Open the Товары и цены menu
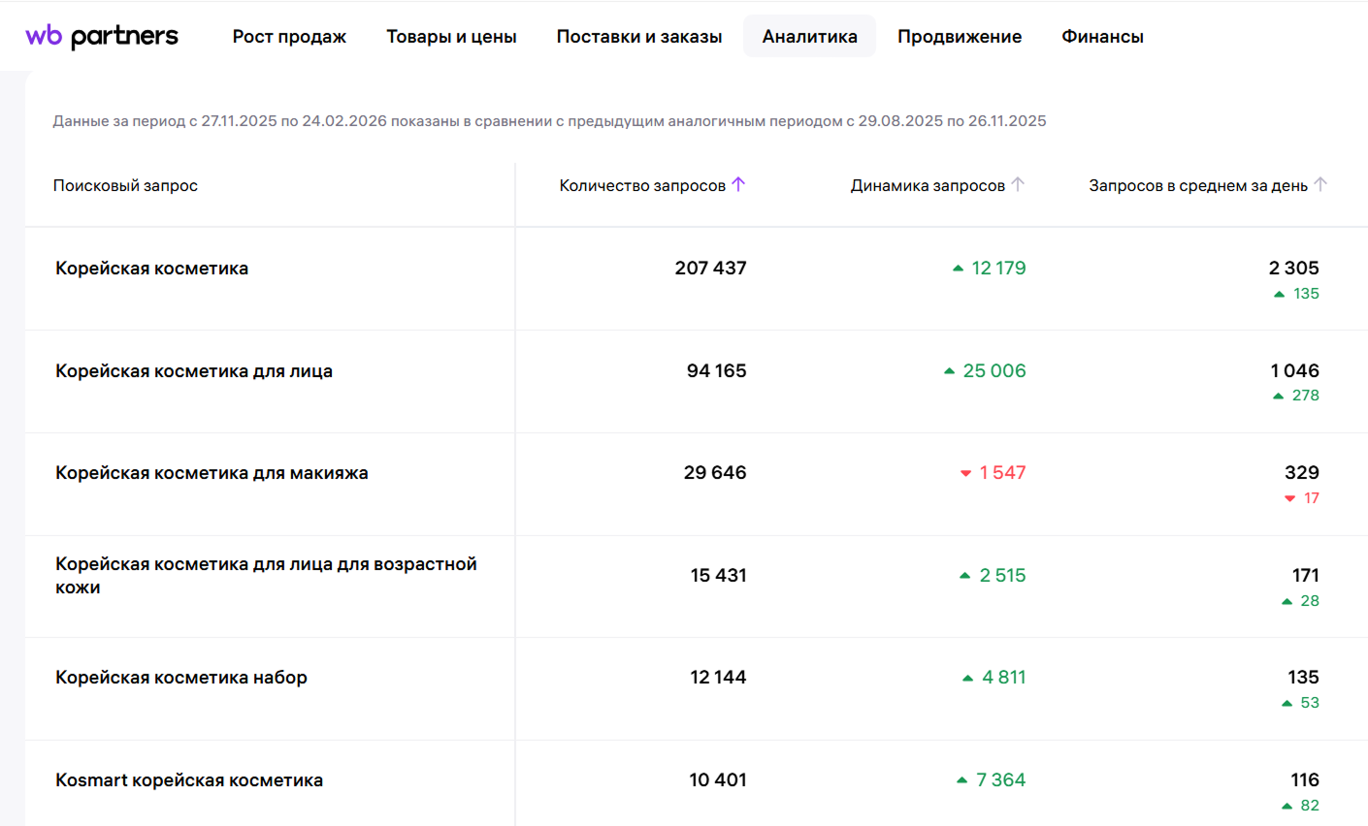This screenshot has height=826, width=1368. pyautogui.click(x=451, y=37)
